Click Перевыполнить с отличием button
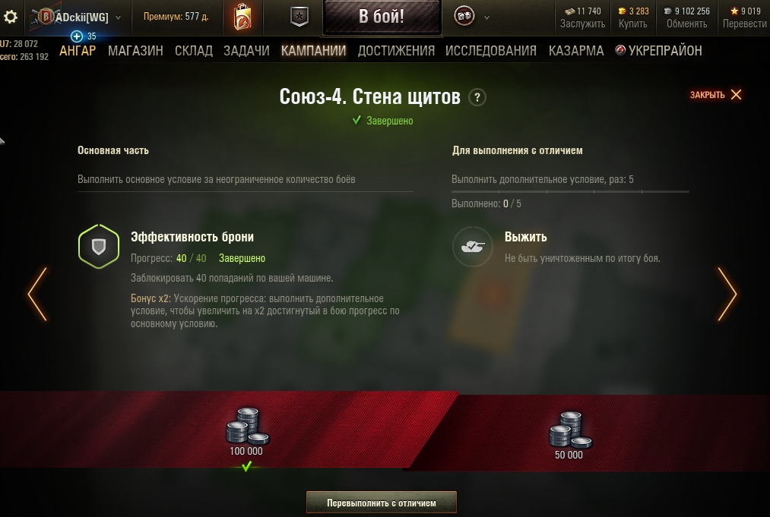Viewport: 770px width, 517px height. click(382, 503)
